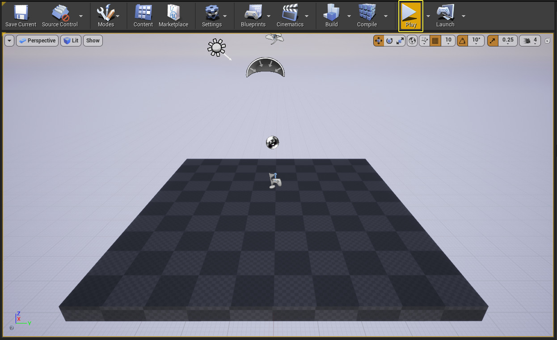Toggle rotation angle snapping
This screenshot has height=340, width=557.
click(x=462, y=41)
